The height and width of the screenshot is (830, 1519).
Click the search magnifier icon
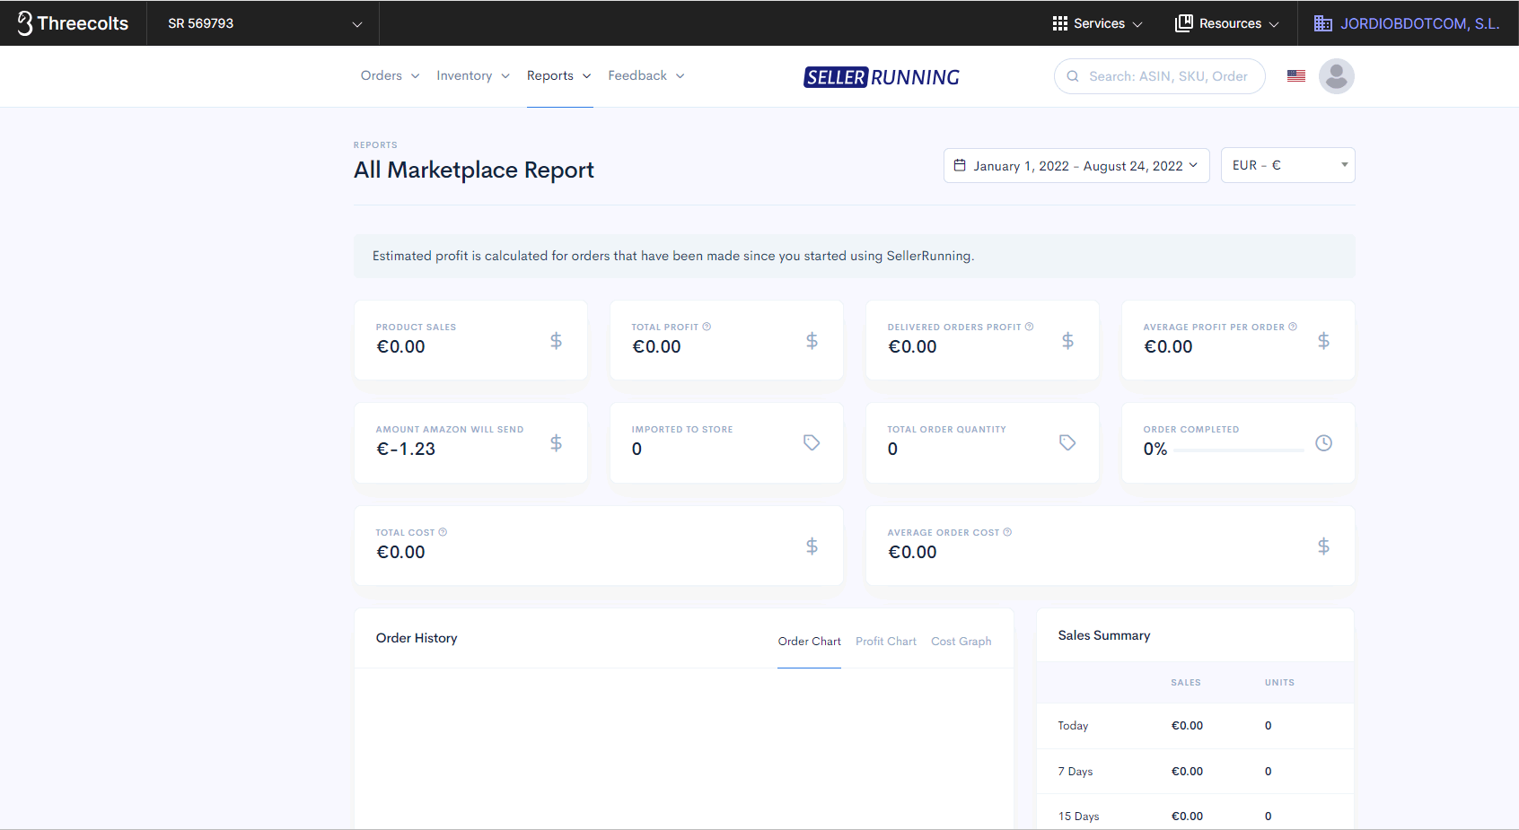(1073, 76)
